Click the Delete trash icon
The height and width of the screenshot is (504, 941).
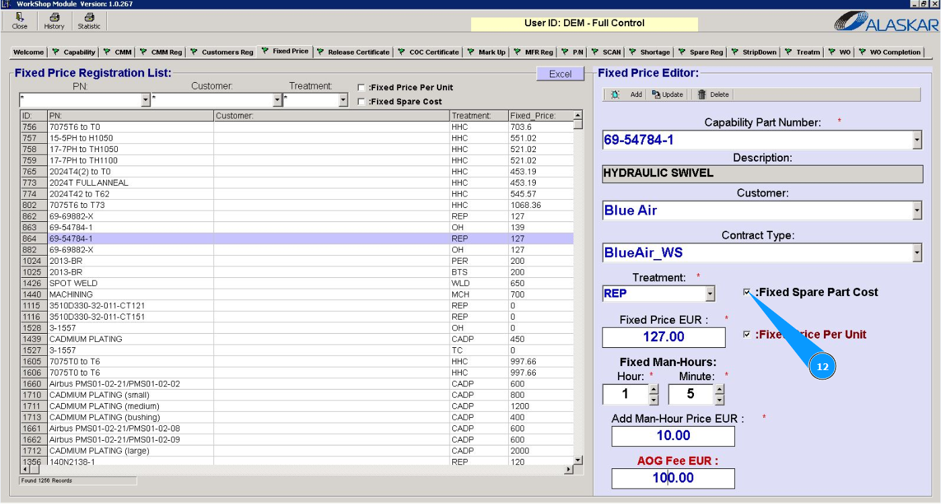702,95
